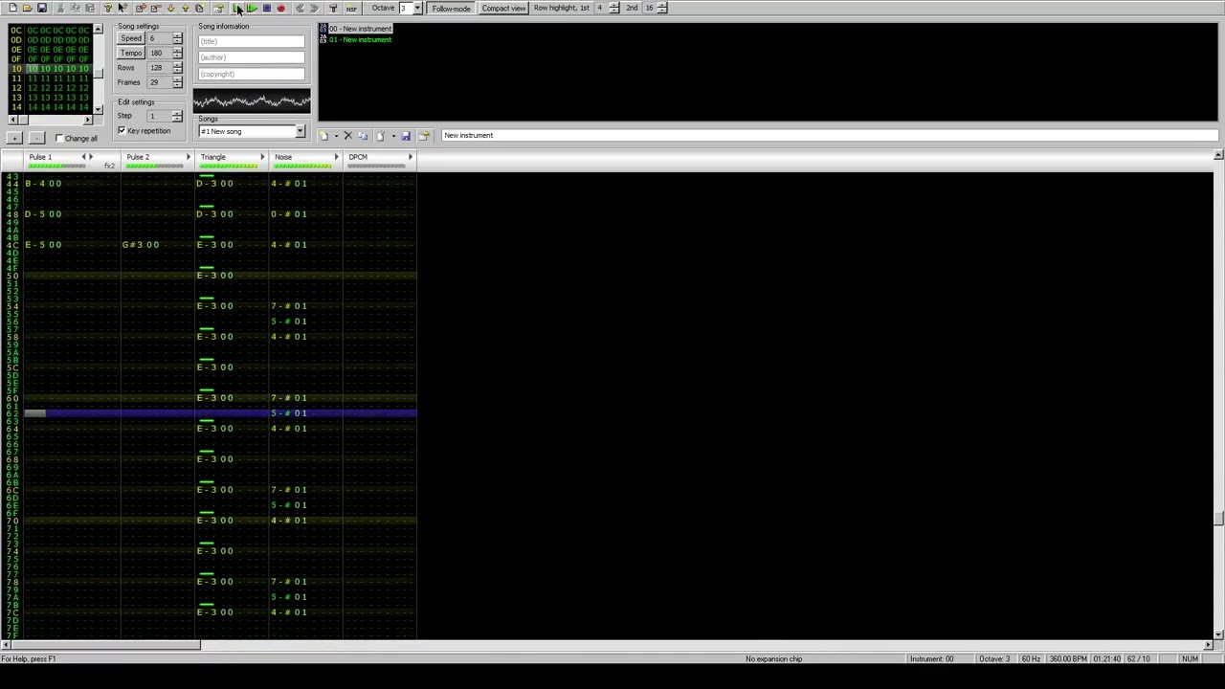
Task: Toggle Compact view
Action: pos(503,8)
